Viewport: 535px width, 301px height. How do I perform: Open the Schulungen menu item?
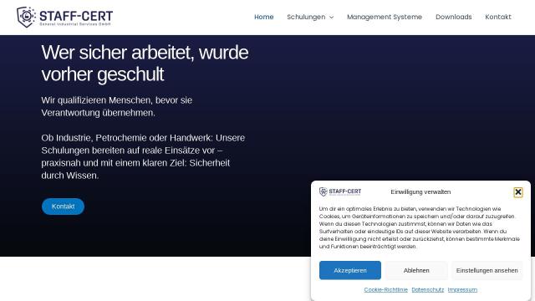point(306,17)
